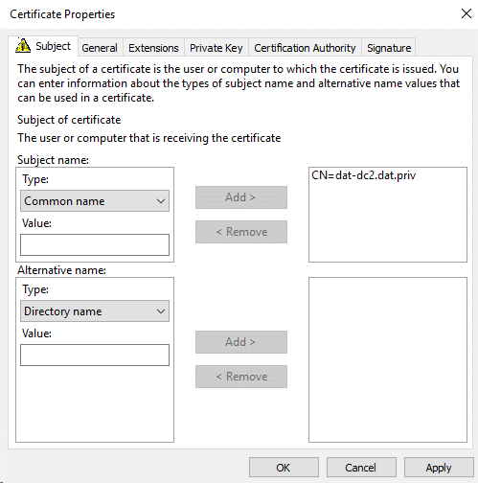
Task: Expand the Common name type dropdown
Action: pyautogui.click(x=95, y=201)
